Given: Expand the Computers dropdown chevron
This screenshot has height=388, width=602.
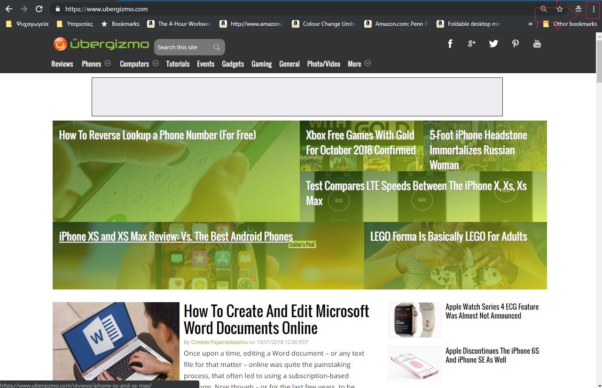Looking at the screenshot, I should (x=155, y=63).
